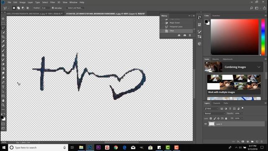Click add layer style fx icon
Viewport: 268px width, 151px height.
point(238,142)
